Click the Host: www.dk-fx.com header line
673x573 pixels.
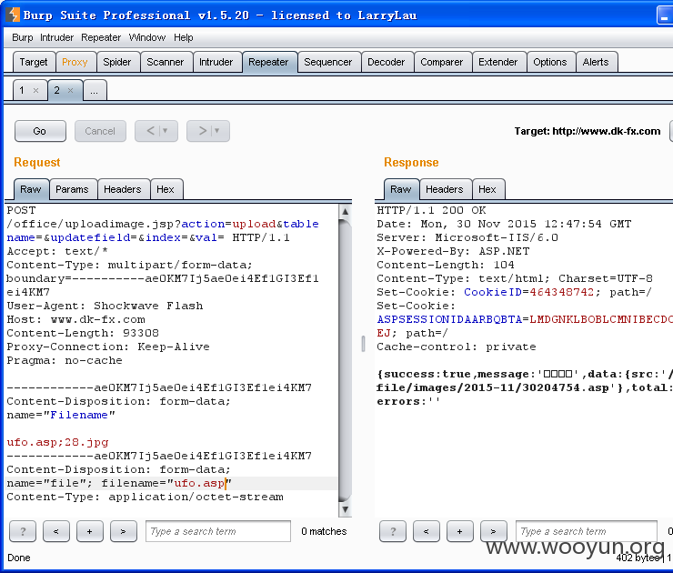[76, 319]
